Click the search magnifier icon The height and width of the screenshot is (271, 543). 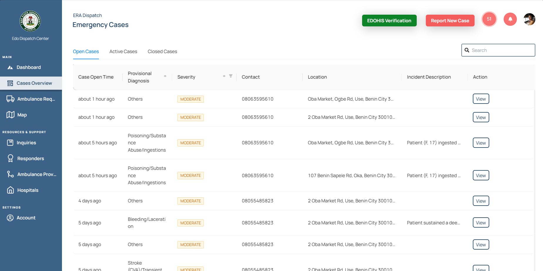[x=467, y=50]
